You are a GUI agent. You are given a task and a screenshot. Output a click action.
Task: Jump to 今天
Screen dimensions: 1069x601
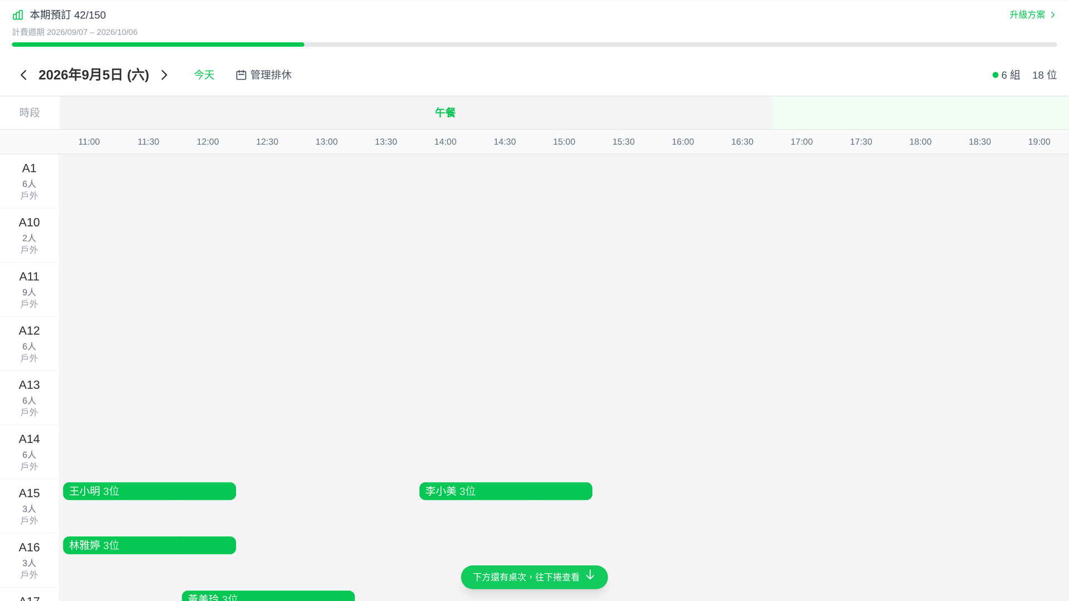(204, 75)
